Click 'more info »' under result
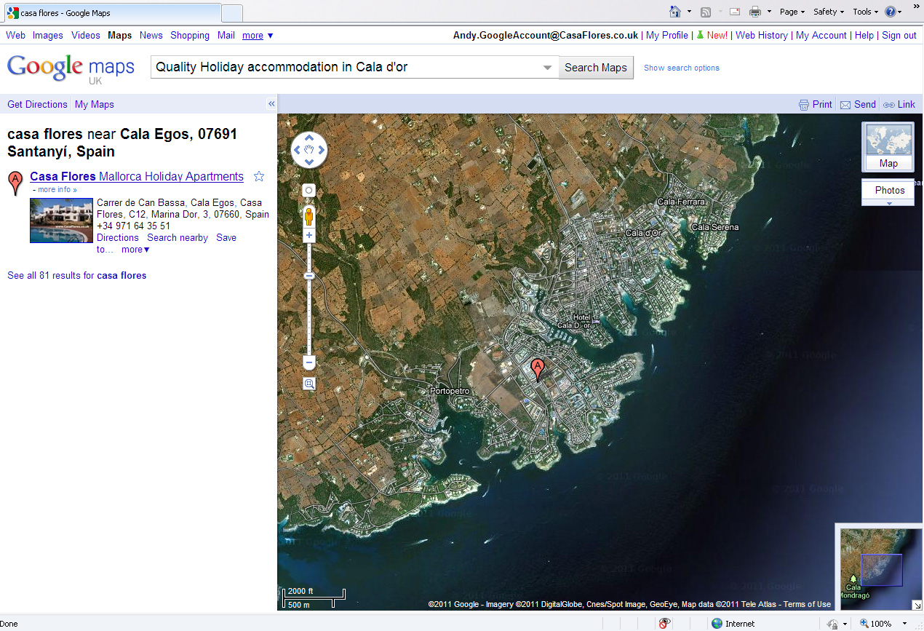Viewport: 924px width, 631px height. click(57, 189)
